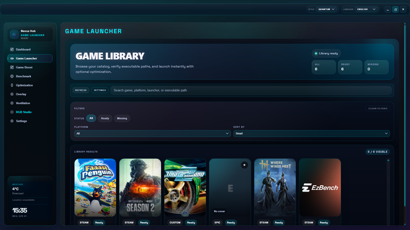Filter status by Ready

tap(105, 118)
